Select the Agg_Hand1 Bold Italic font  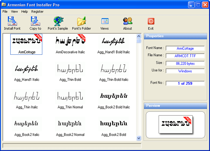click(114, 41)
